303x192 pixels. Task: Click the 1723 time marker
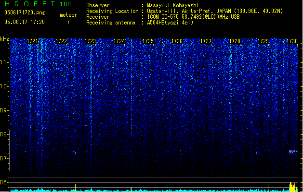point(90,41)
